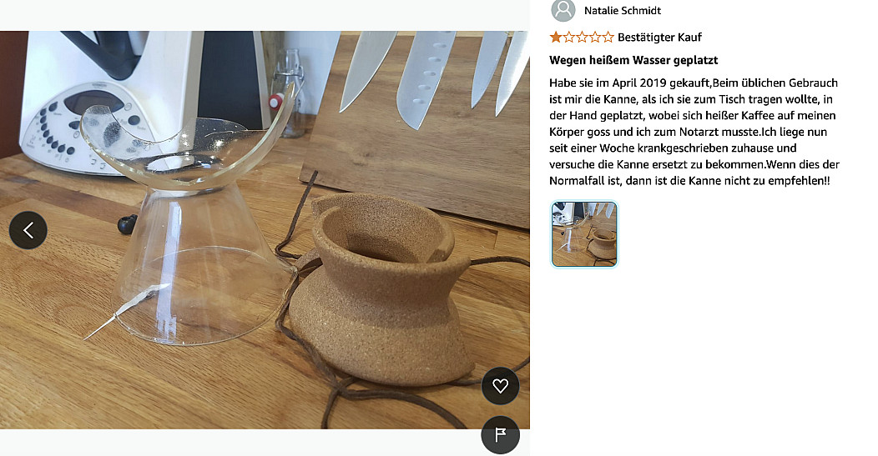
Task: Click the third empty rating star
Action: pos(582,38)
